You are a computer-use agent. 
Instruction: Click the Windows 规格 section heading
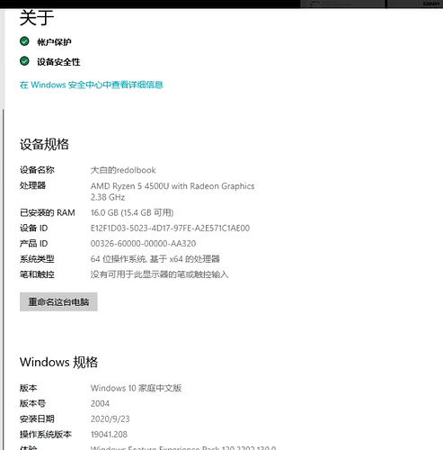click(58, 362)
